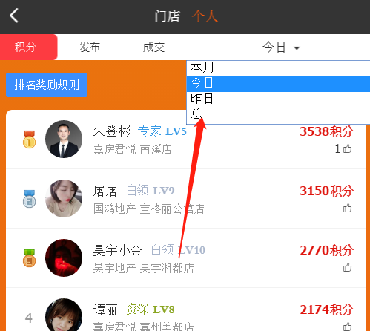Like 屠屠 with the thumbs-up icon

[x=347, y=208]
